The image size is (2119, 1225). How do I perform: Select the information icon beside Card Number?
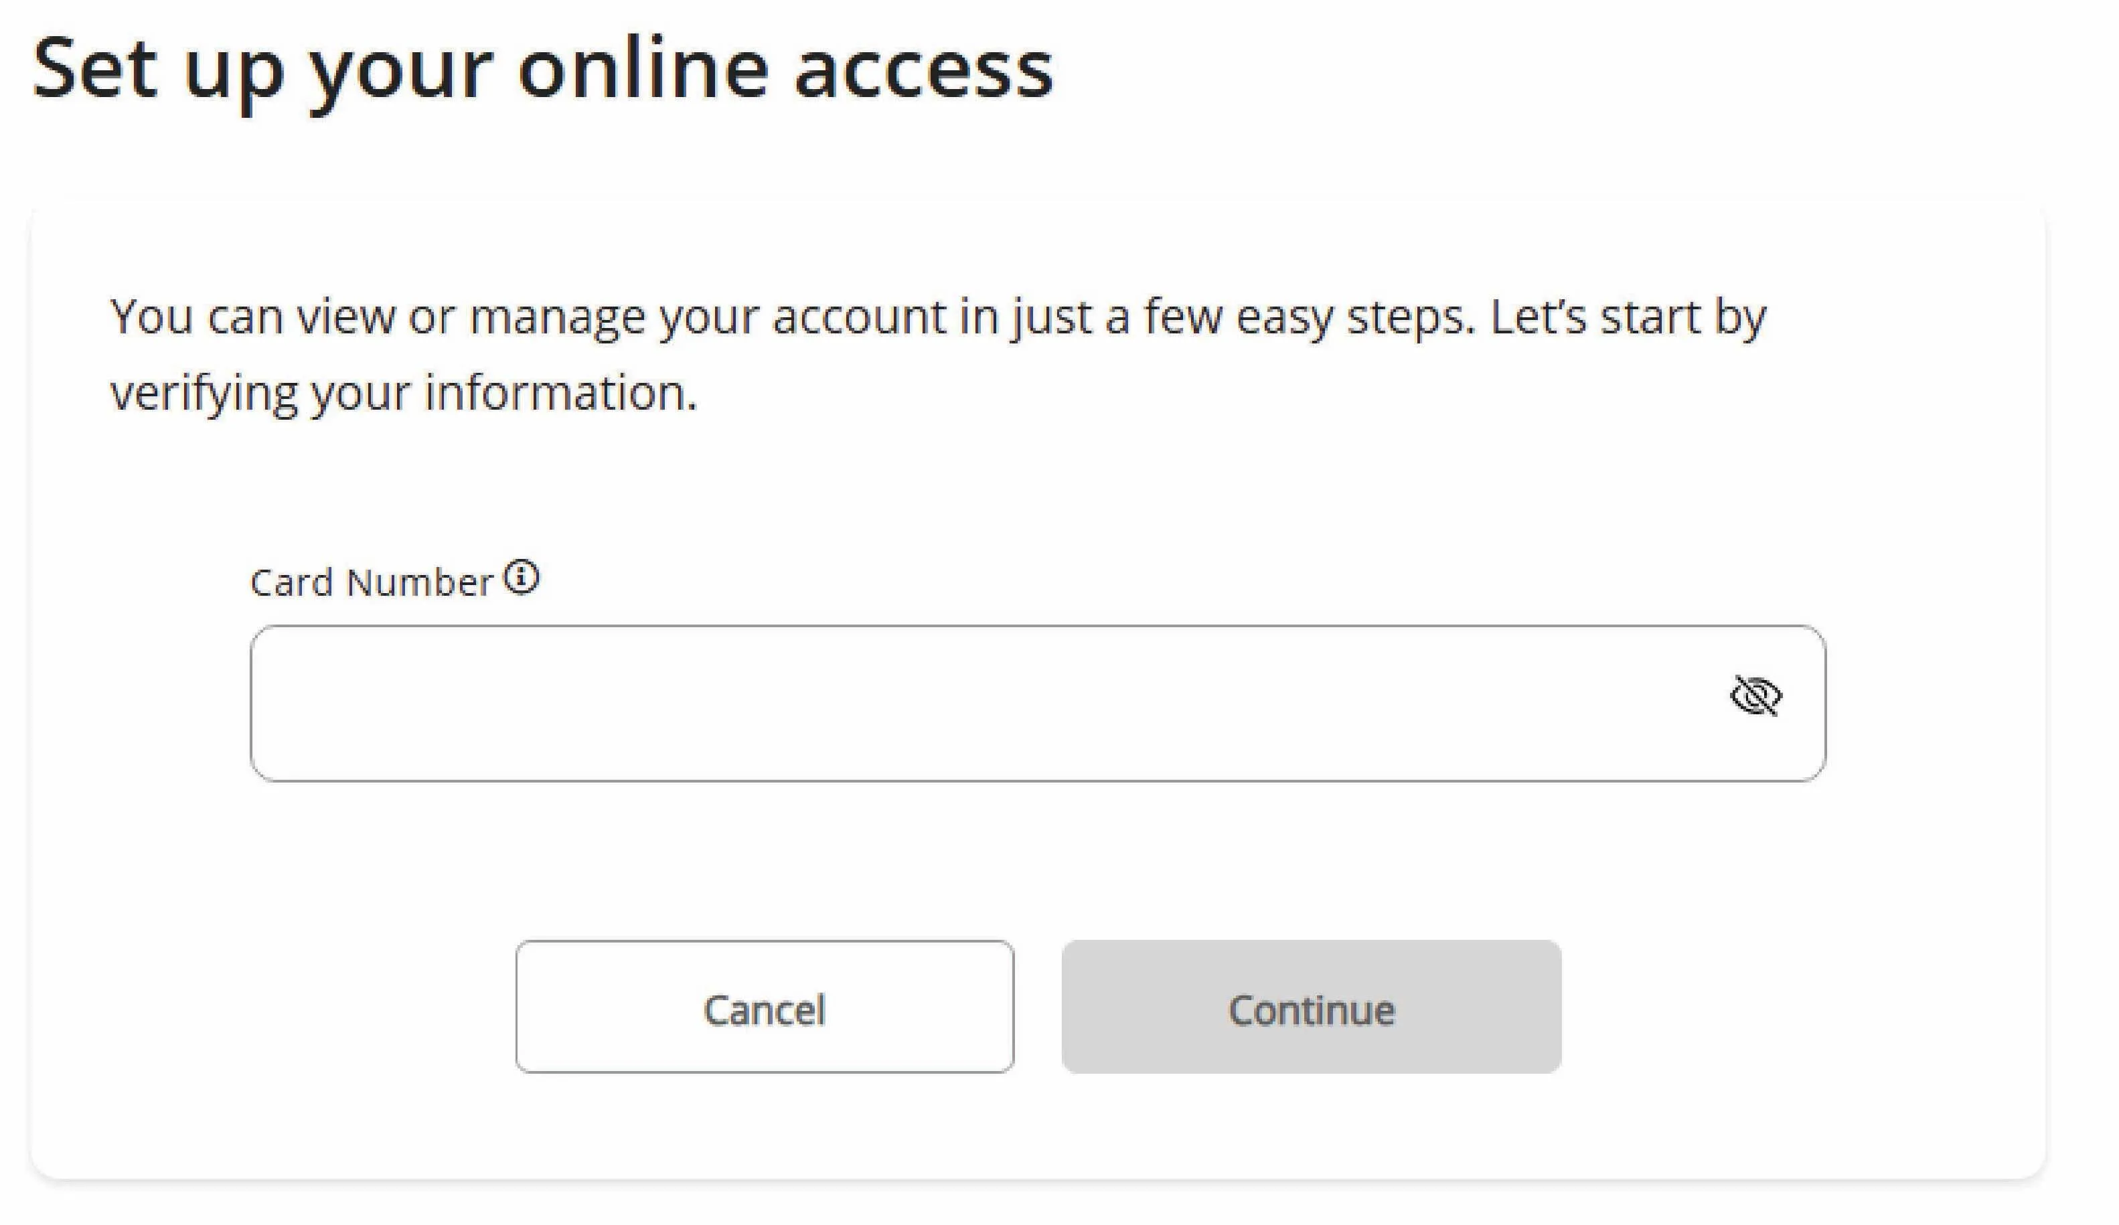(x=522, y=578)
